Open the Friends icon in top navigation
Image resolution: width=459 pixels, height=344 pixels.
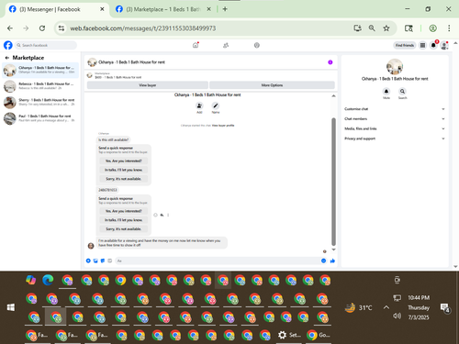coord(226,45)
